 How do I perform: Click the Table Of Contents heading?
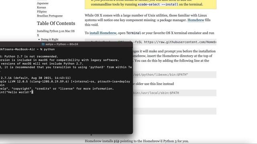[56, 23]
